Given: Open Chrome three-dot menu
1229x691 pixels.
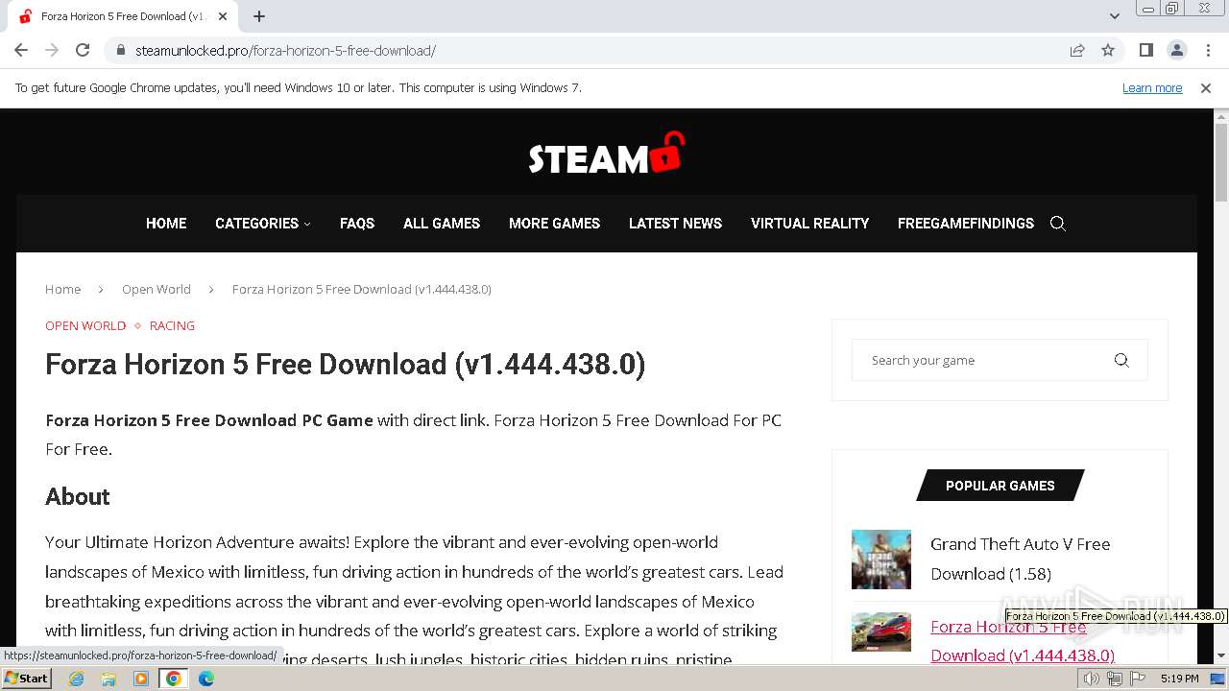Looking at the screenshot, I should point(1208,50).
